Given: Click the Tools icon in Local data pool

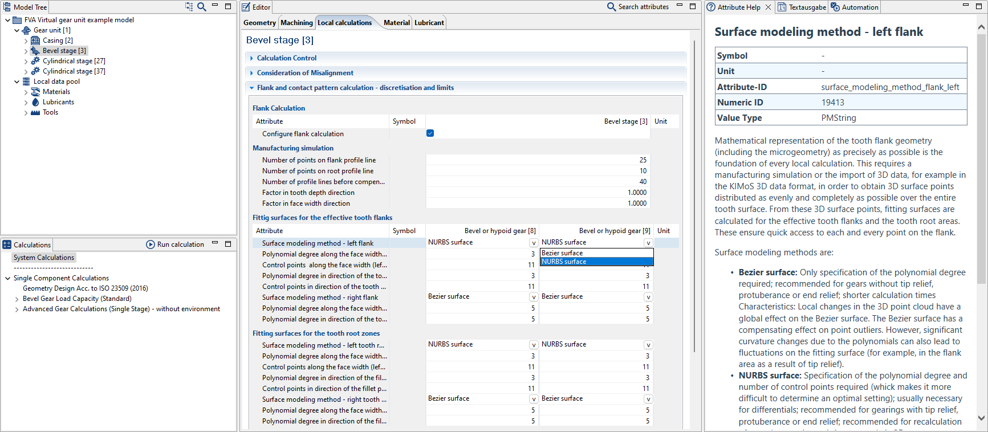Looking at the screenshot, I should coord(35,112).
